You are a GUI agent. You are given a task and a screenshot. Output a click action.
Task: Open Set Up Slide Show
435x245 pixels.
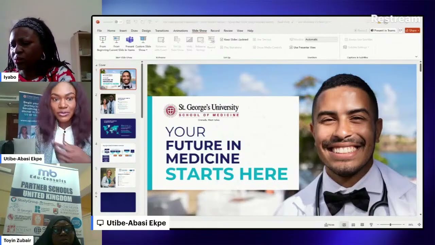[x=177, y=44]
